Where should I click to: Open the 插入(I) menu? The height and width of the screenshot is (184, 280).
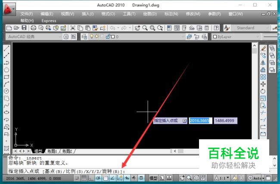coord(88,14)
